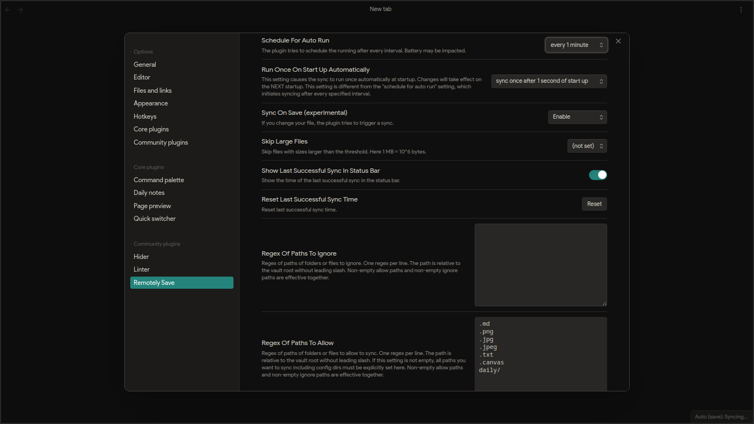Open Core plugins settings section
The width and height of the screenshot is (754, 424).
pos(182,129)
